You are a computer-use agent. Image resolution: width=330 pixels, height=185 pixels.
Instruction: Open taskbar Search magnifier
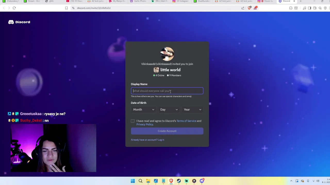pos(141,181)
